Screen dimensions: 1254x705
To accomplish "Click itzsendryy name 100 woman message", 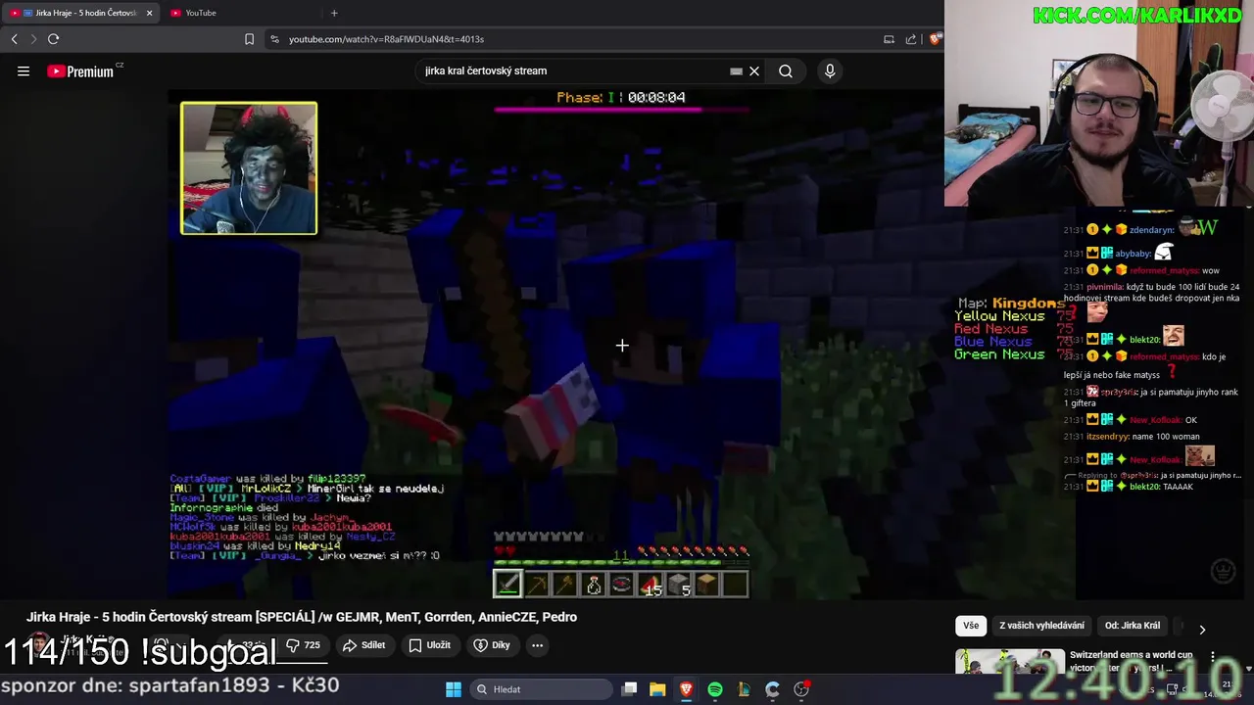I will point(1132,437).
